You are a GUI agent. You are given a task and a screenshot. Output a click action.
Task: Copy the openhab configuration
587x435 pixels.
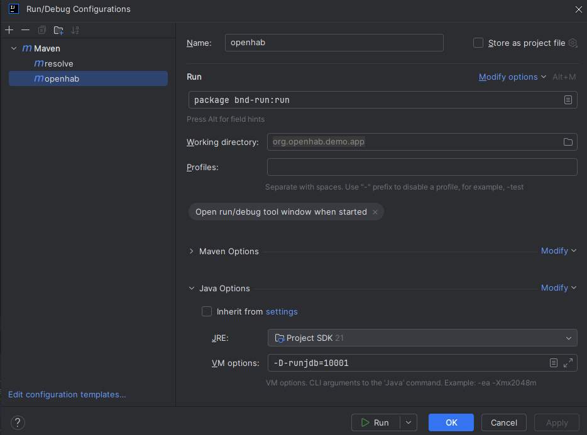(41, 30)
